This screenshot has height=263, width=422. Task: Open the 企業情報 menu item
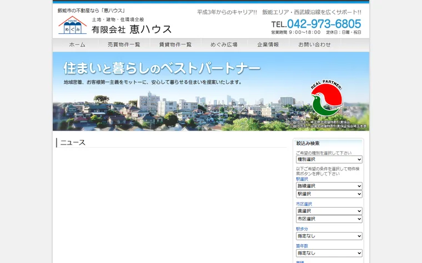click(268, 45)
